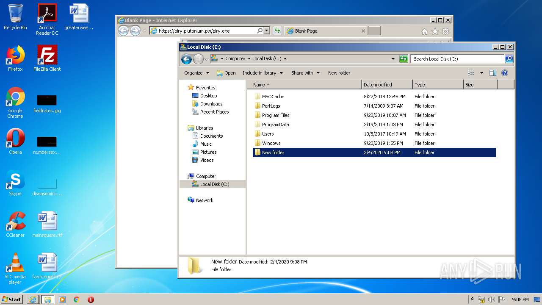Open IE address bar autocomplete dropdown

tap(267, 30)
